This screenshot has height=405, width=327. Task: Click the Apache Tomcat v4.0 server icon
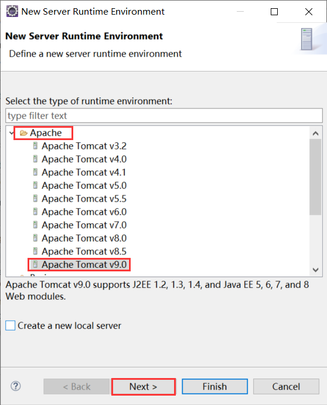coord(35,159)
